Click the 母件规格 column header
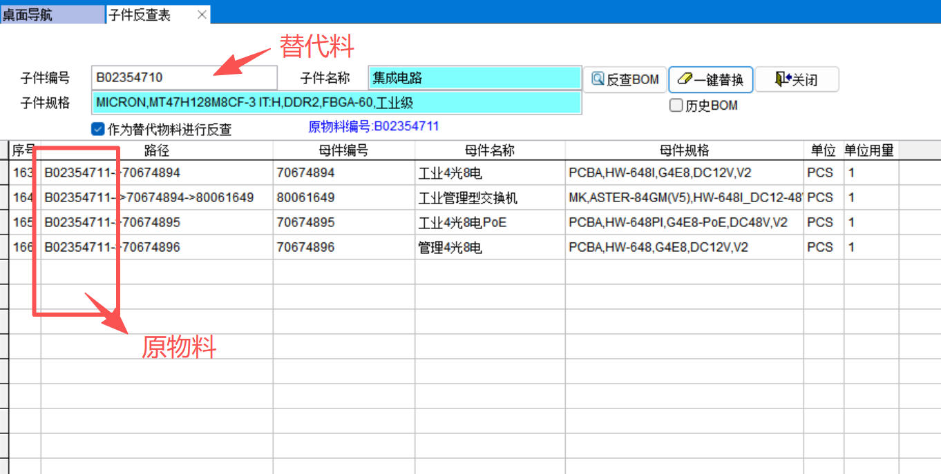This screenshot has height=474, width=941. (x=684, y=150)
